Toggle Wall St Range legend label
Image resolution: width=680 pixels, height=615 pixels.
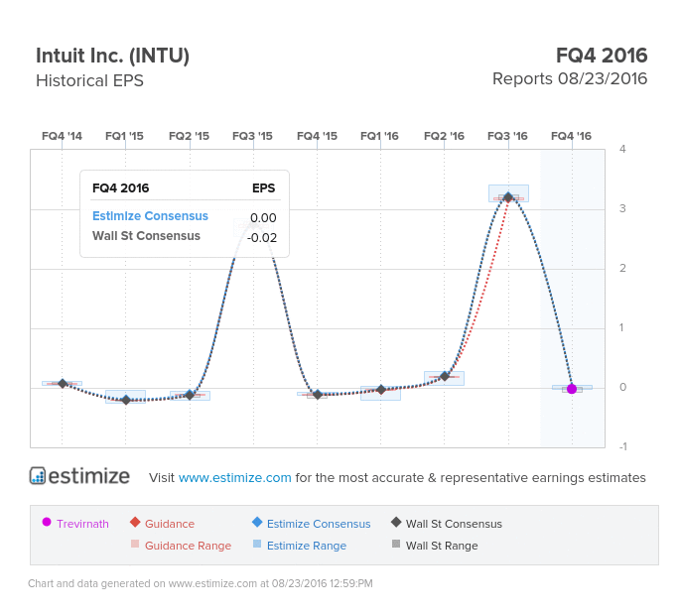coord(442,546)
